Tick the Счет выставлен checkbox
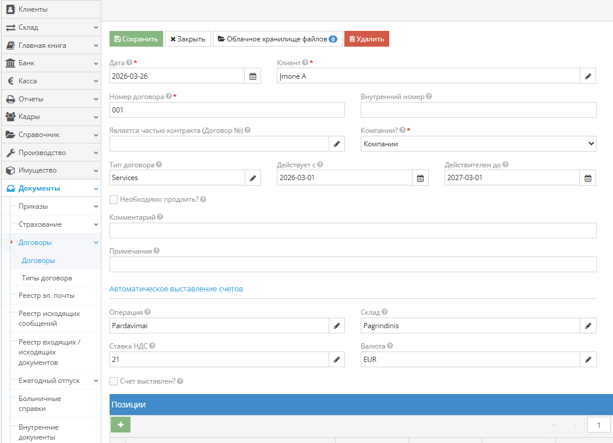Viewport: 613px width, 443px height. tap(114, 381)
